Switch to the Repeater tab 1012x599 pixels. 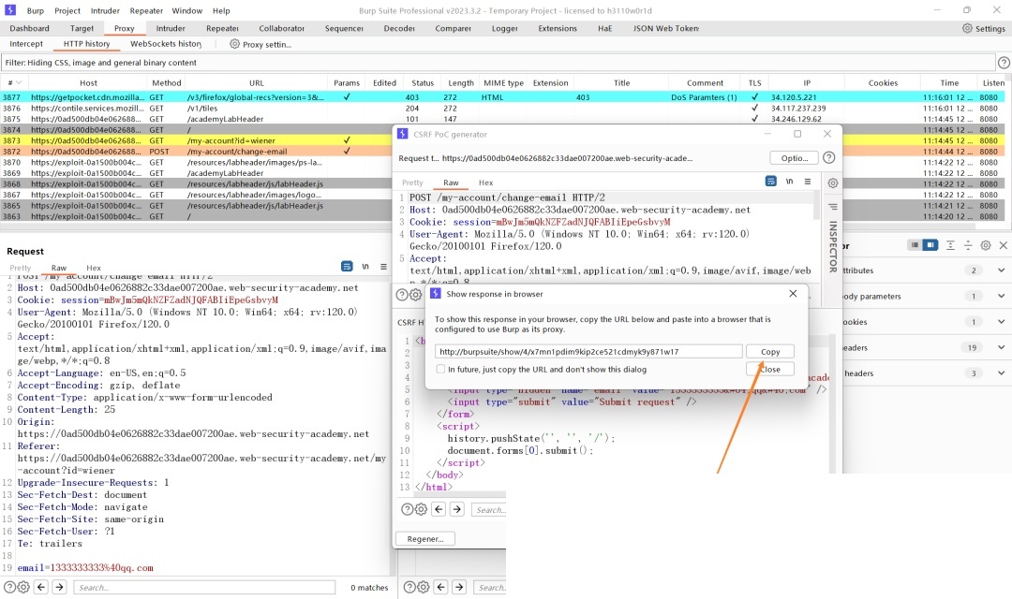coord(222,28)
